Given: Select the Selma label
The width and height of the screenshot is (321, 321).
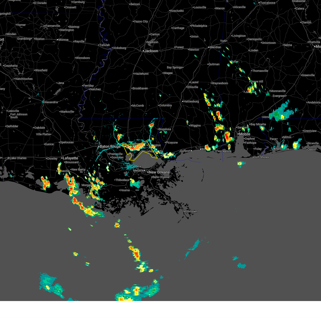Looking at the screenshot, I should click(x=288, y=45).
